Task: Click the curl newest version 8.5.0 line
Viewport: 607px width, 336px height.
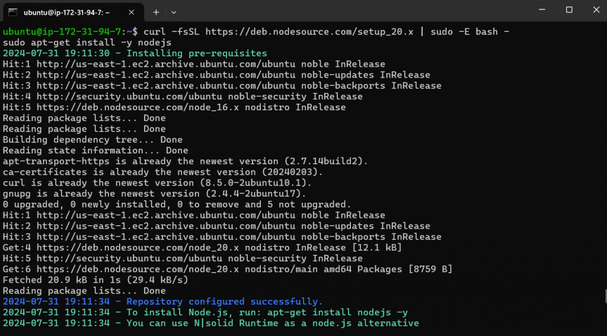Action: click(x=157, y=183)
